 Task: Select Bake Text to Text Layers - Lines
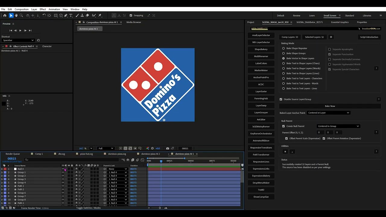click(x=283, y=88)
